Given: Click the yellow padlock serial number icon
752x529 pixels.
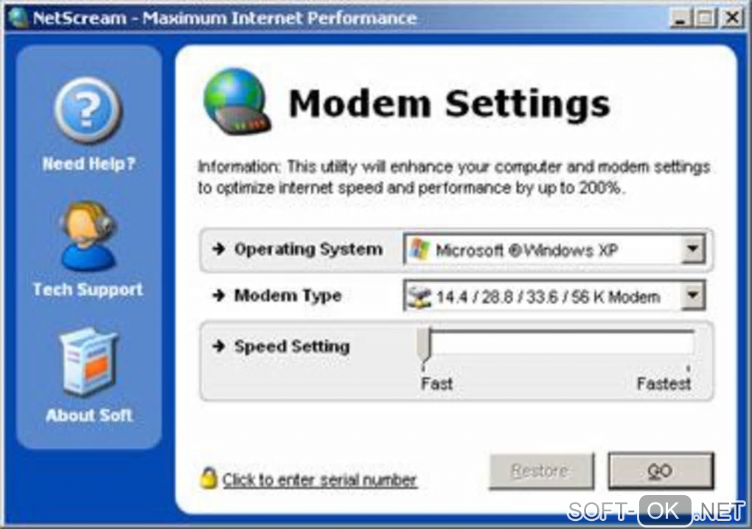Looking at the screenshot, I should (209, 477).
